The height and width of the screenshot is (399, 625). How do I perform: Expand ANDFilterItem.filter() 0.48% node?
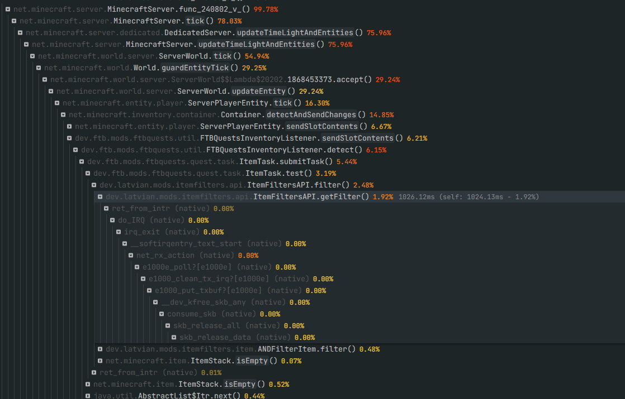[x=100, y=349]
